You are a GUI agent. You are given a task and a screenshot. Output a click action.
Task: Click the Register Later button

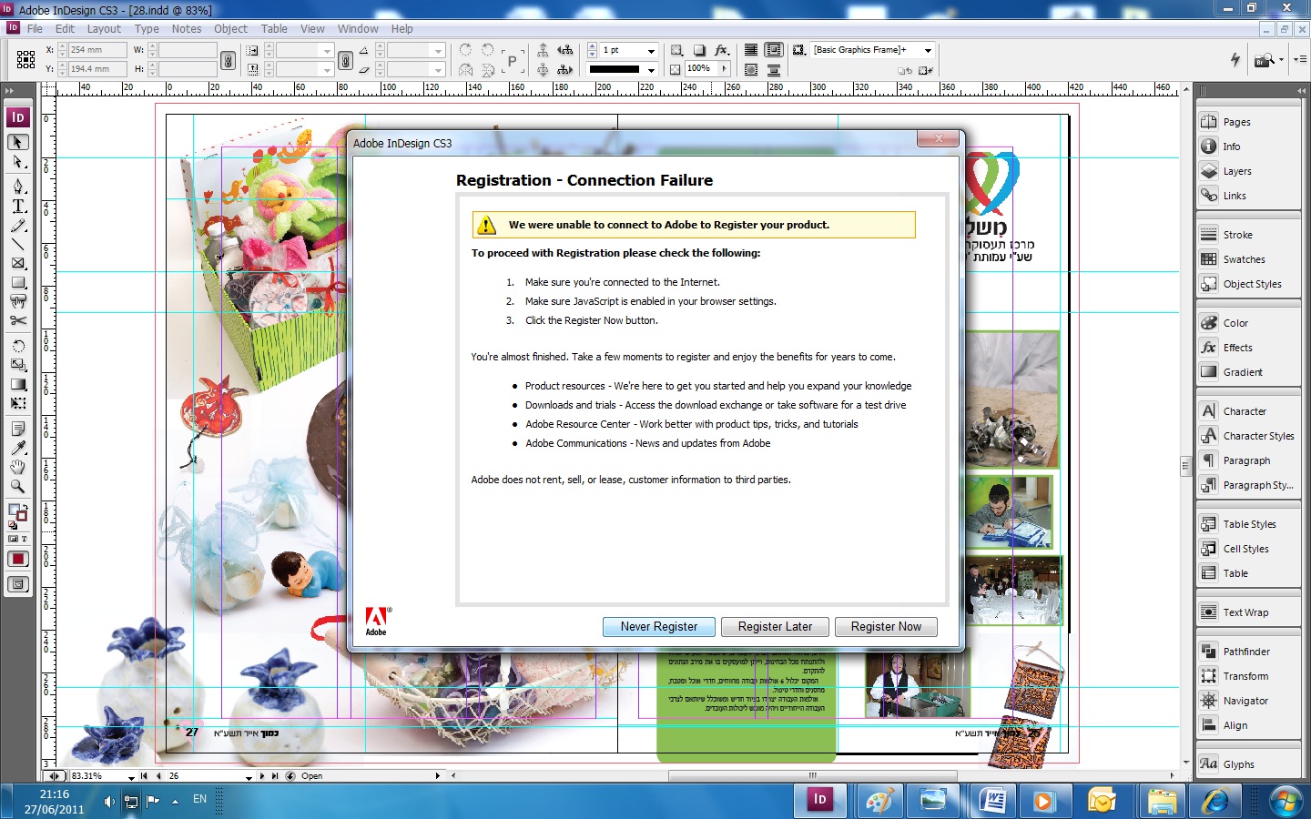775,627
